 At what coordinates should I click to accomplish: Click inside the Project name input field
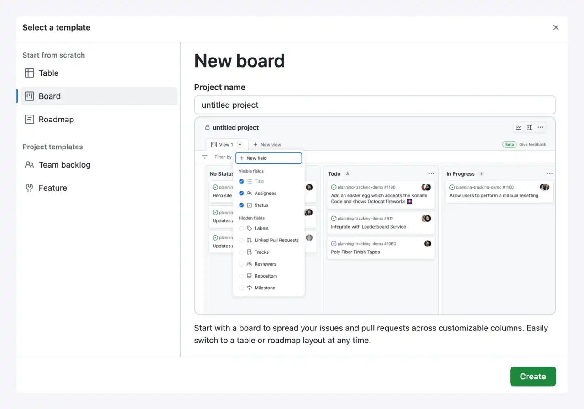375,105
